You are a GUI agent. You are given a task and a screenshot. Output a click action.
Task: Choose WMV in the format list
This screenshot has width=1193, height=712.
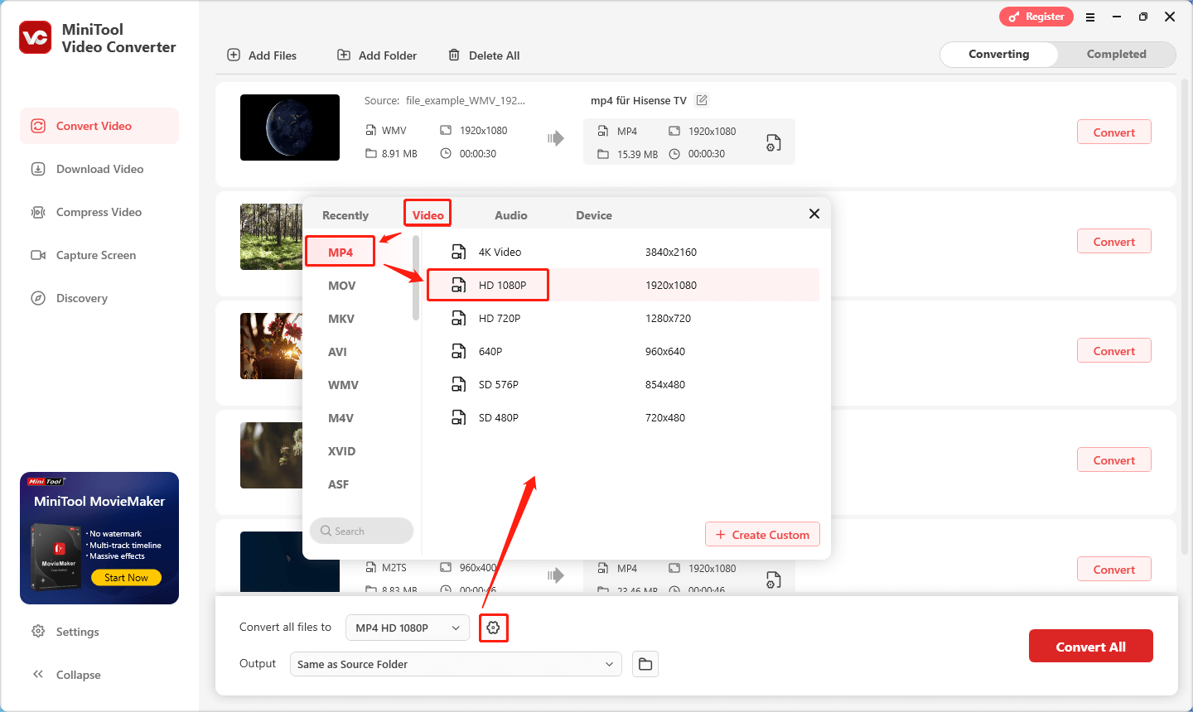[343, 385]
